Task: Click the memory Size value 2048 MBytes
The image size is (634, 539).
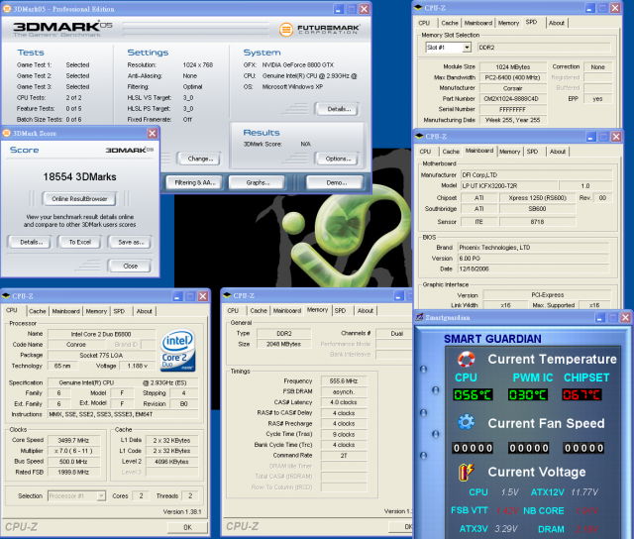Action: coord(284,344)
